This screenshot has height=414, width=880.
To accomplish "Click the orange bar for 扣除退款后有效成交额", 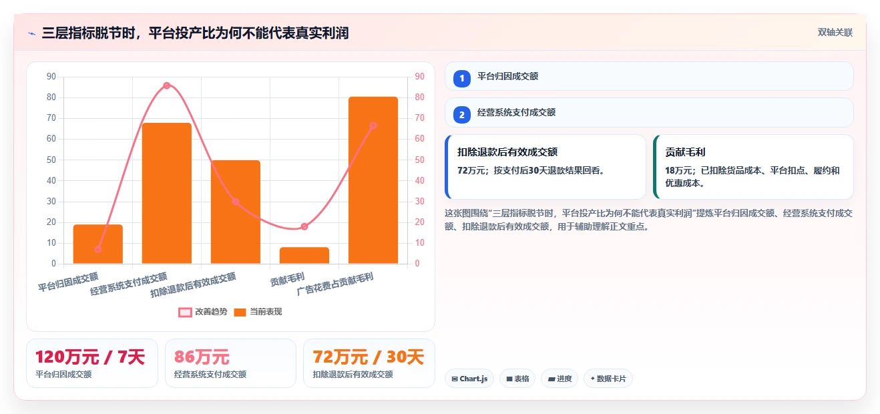I will [x=236, y=212].
